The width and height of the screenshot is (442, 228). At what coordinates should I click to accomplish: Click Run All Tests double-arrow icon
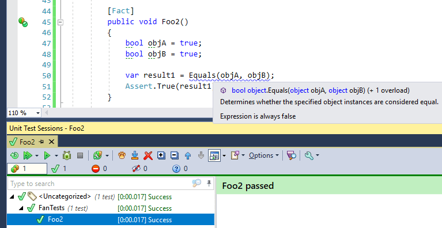pos(27,155)
